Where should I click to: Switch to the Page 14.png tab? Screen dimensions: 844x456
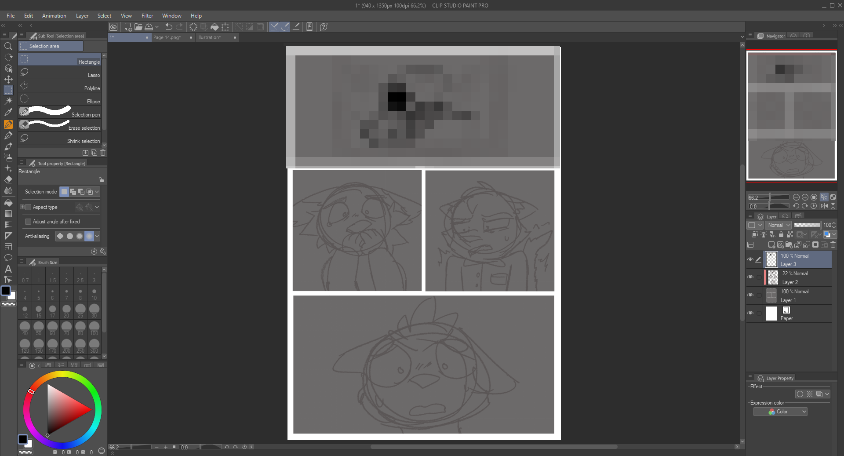pyautogui.click(x=167, y=37)
